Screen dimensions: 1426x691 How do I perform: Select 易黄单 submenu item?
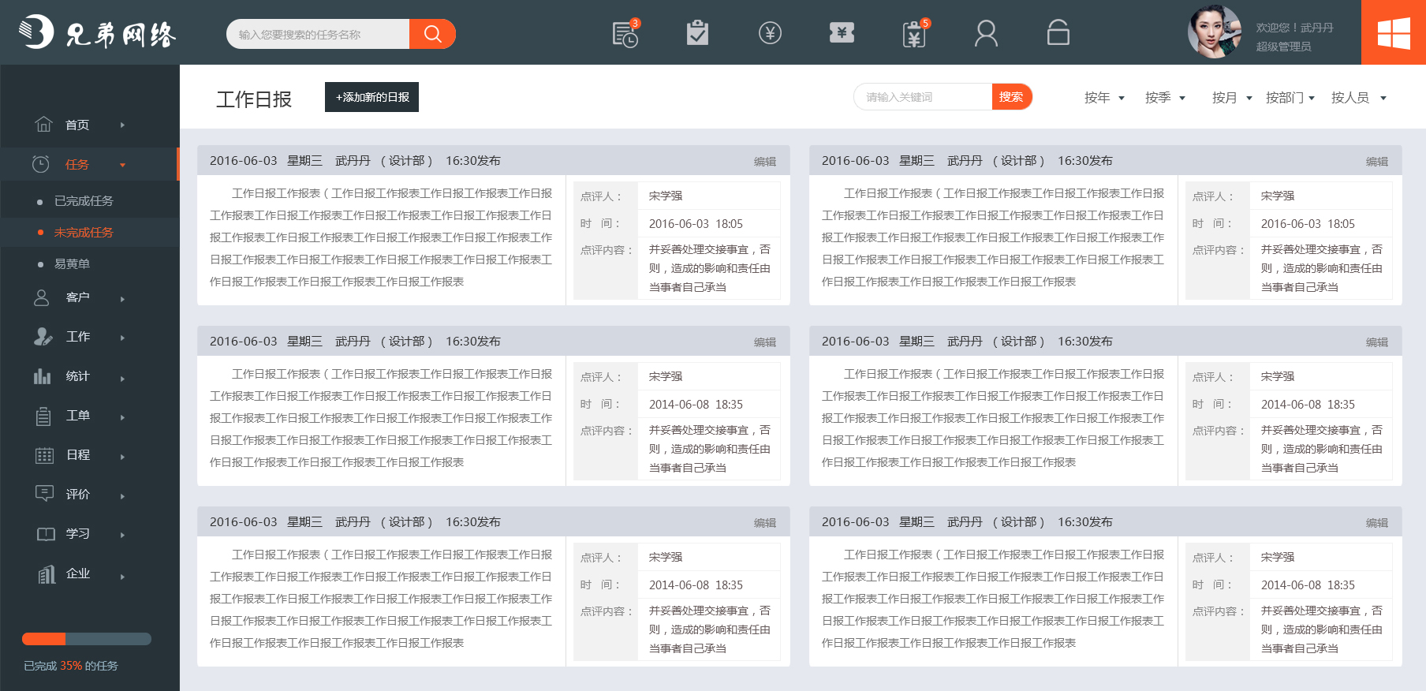click(72, 264)
